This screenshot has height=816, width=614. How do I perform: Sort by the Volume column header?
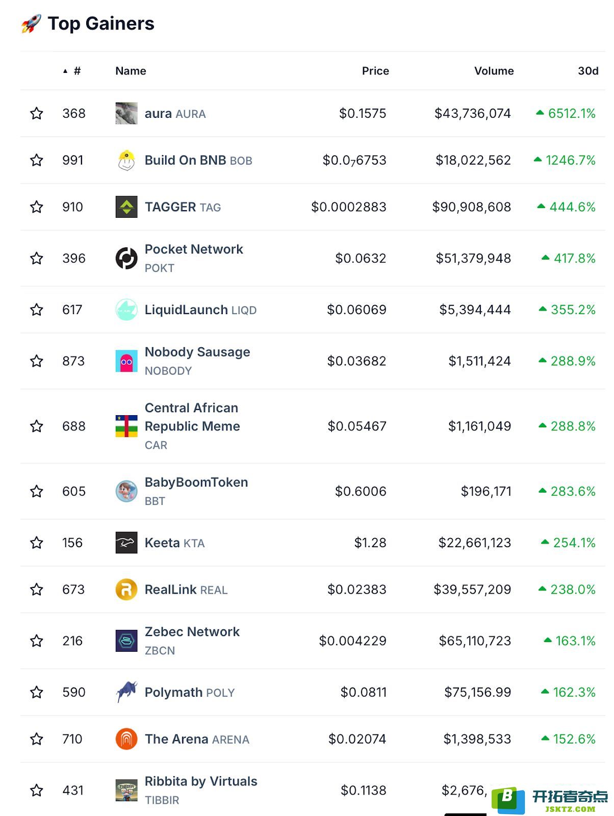pos(494,71)
